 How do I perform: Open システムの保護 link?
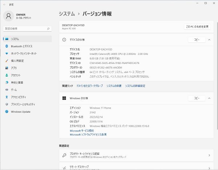[114, 86]
